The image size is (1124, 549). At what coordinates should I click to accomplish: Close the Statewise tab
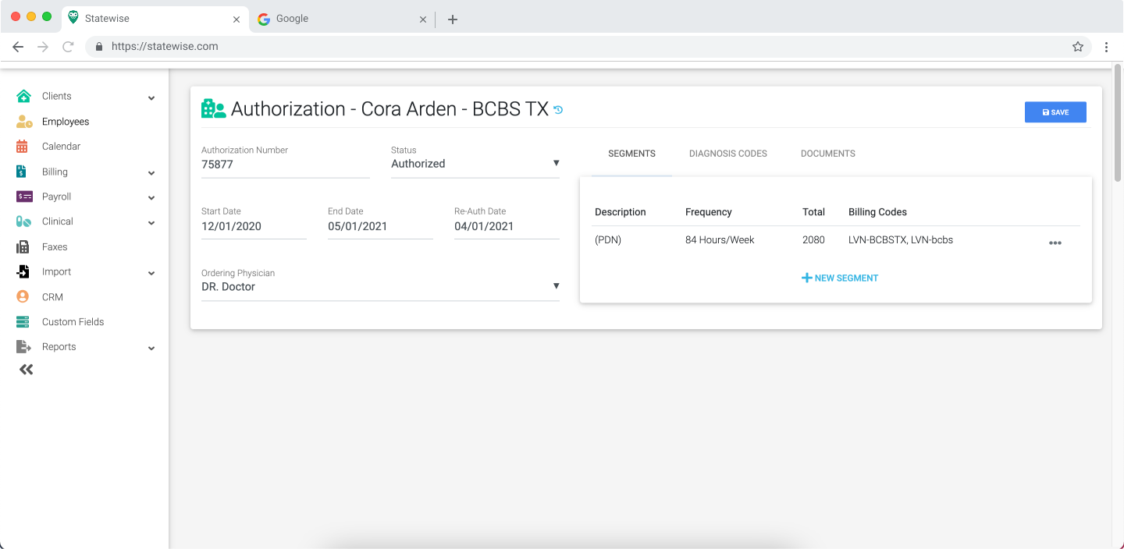(x=237, y=19)
